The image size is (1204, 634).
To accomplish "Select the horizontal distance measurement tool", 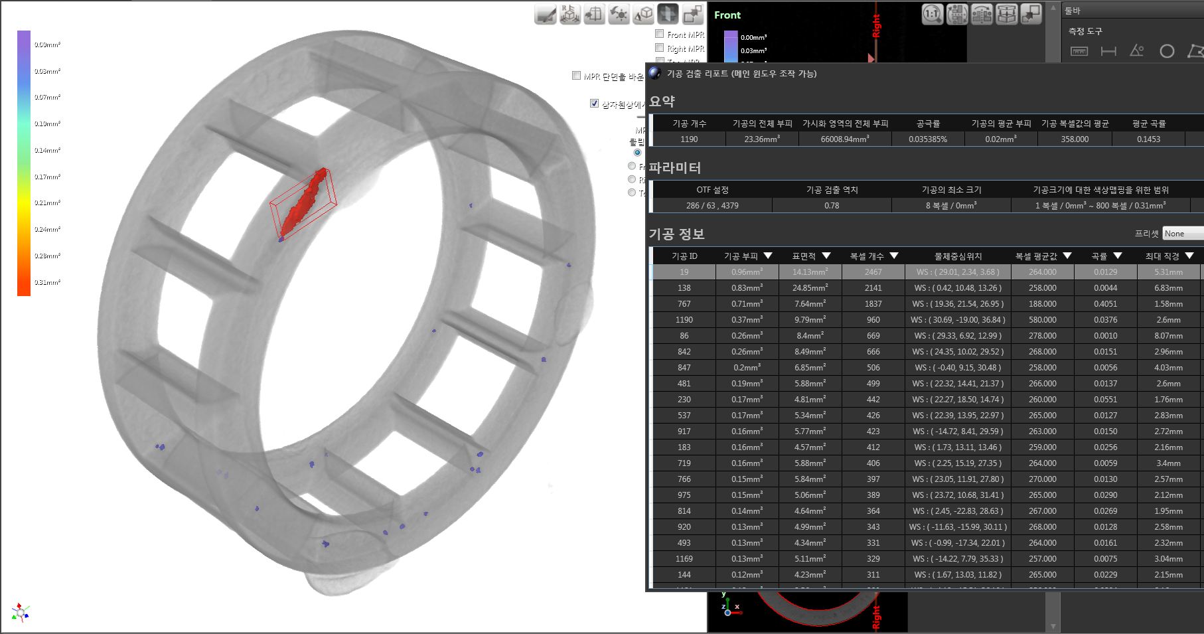I will click(1108, 51).
